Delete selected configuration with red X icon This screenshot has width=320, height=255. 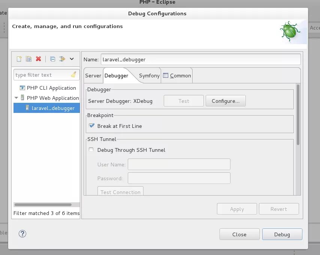click(x=38, y=59)
